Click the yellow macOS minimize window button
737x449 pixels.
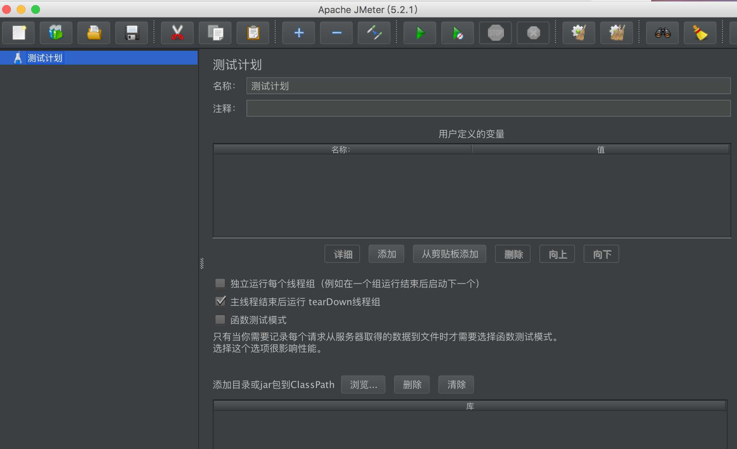coord(21,9)
